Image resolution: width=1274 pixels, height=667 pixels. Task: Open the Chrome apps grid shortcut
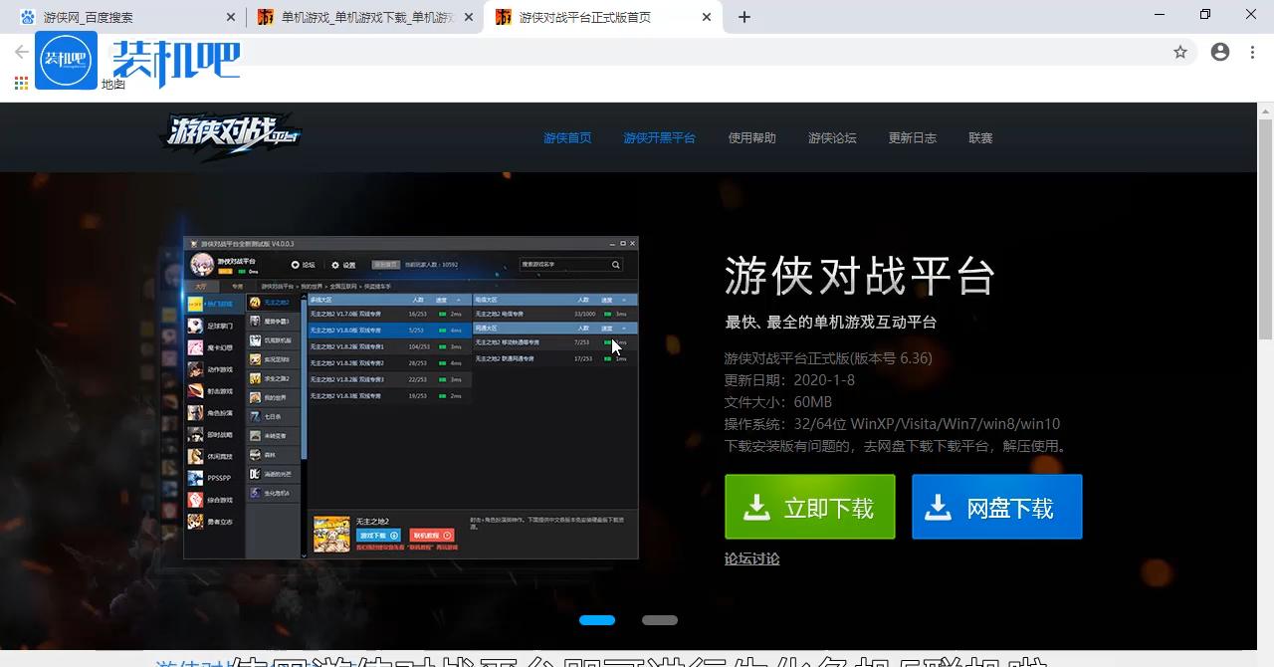(21, 84)
